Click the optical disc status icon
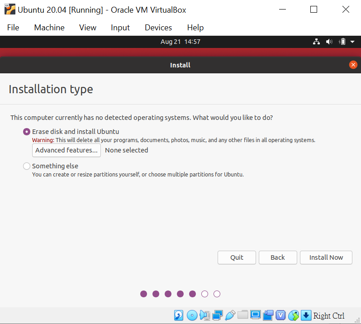361x324 pixels. click(x=192, y=315)
